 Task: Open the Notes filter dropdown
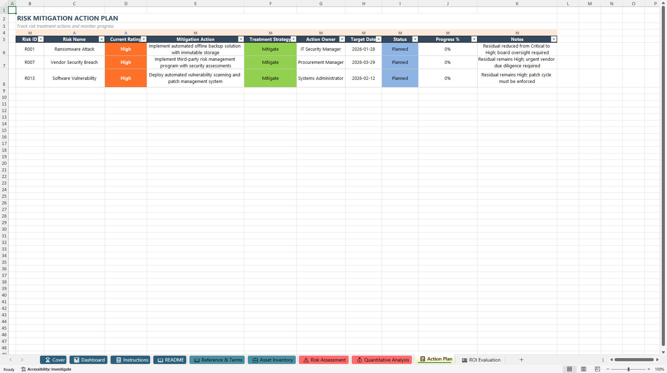554,39
